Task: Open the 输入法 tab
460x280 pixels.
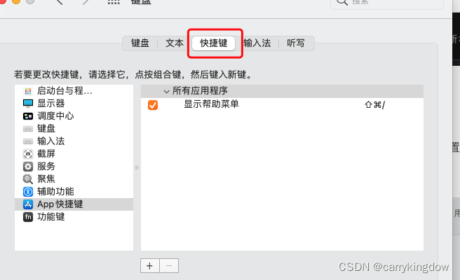Action: [257, 43]
